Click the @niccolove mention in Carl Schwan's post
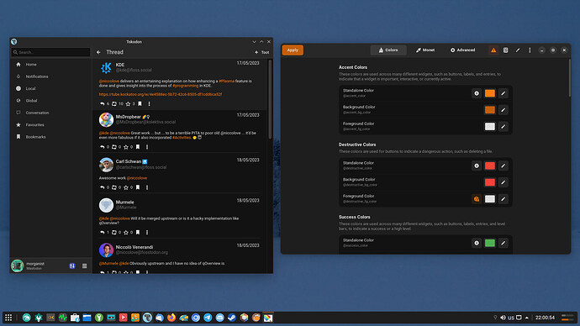Viewport: 580px width, 326px height. click(137, 178)
